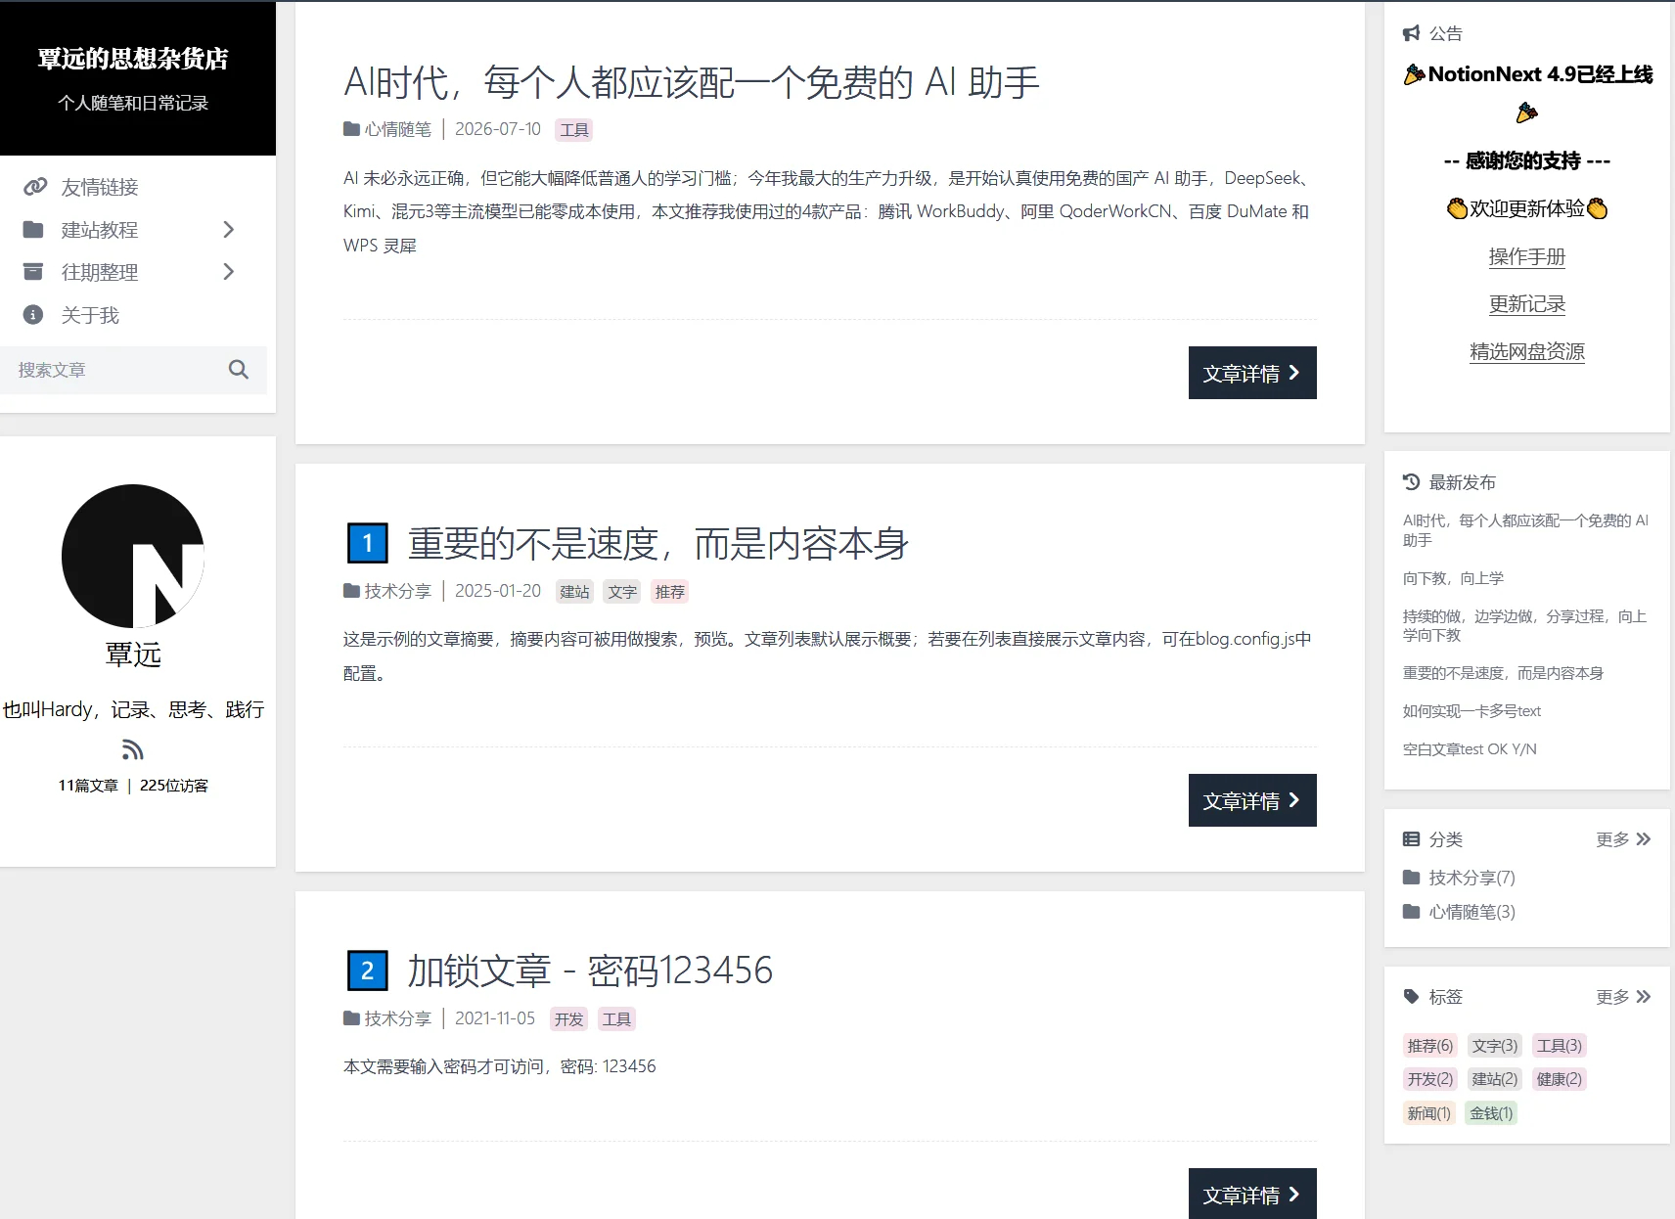Click the 友情链接 link icon
Image resolution: width=1675 pixels, height=1219 pixels.
[x=34, y=187]
